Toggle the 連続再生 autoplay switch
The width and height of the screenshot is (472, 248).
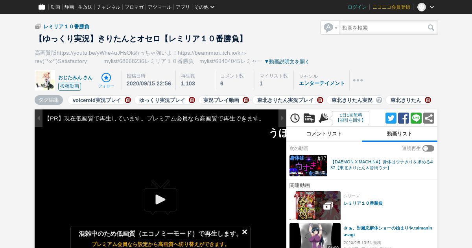coord(428,148)
